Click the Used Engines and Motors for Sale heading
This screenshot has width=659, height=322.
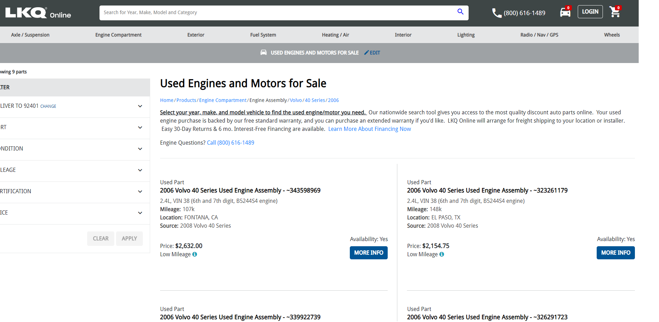pos(243,83)
